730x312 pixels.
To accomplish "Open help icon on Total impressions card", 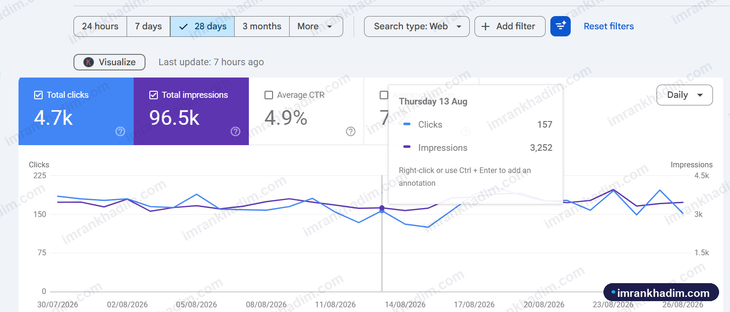I will coord(236,131).
